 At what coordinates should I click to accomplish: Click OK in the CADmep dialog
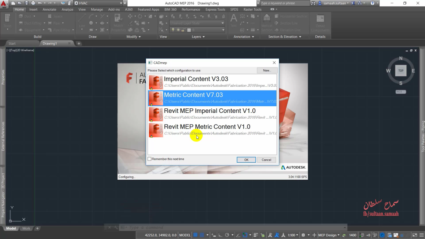[246, 160]
